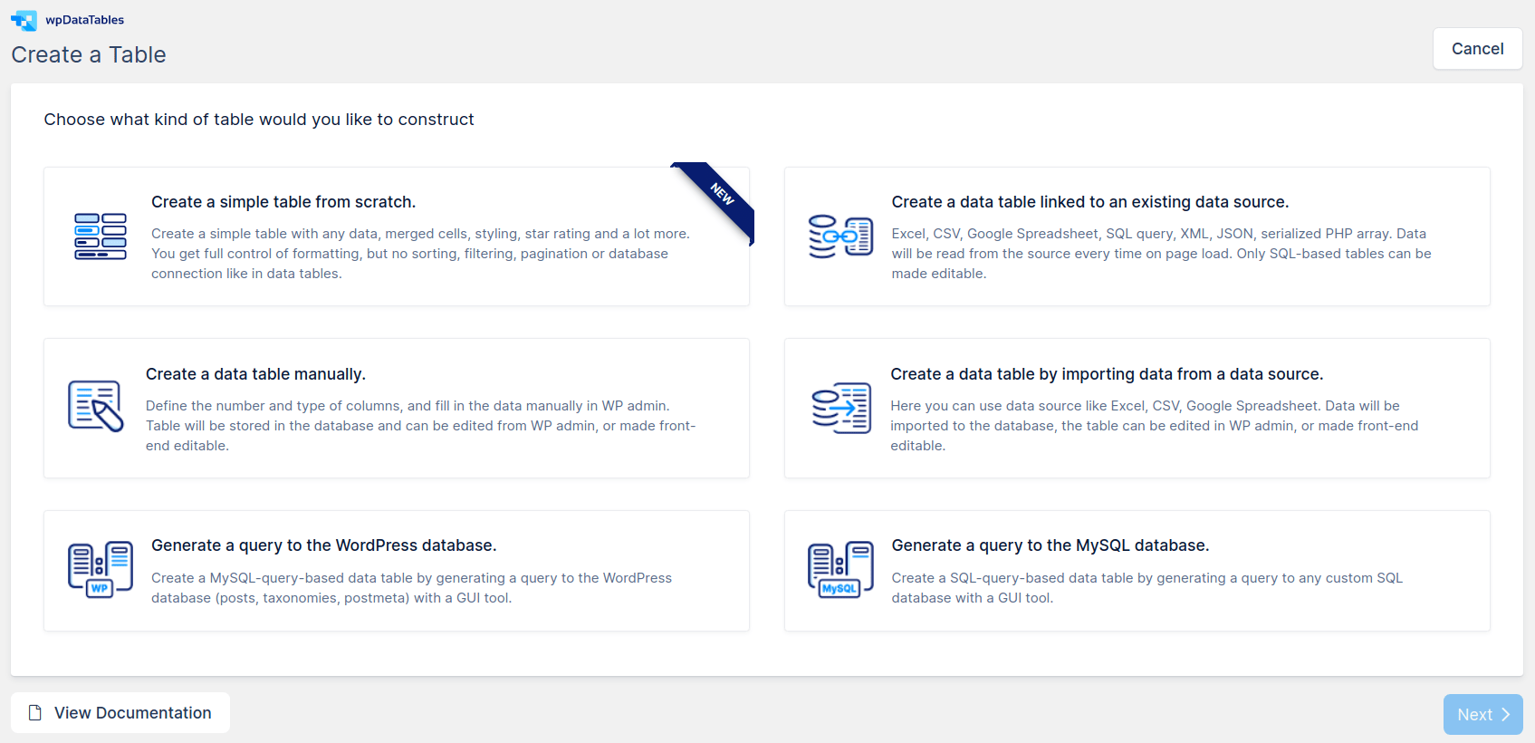Click the manual table pencil icon
Viewport: 1535px width, 743px height.
95,406
